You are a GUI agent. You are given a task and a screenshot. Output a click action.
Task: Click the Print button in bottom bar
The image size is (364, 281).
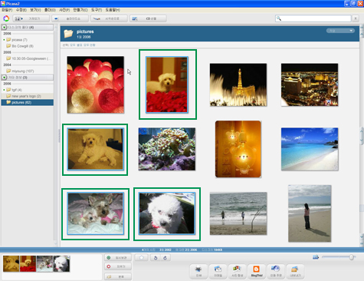(x=198, y=272)
